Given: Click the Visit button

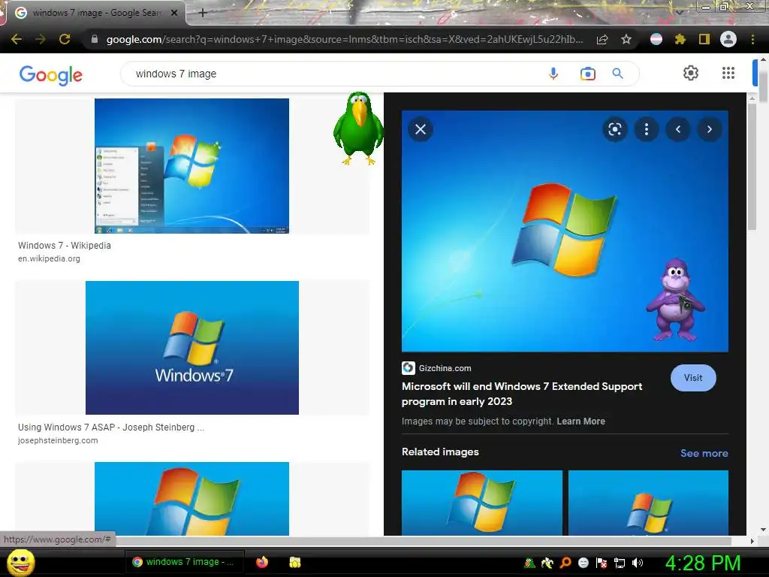Looking at the screenshot, I should tap(693, 378).
